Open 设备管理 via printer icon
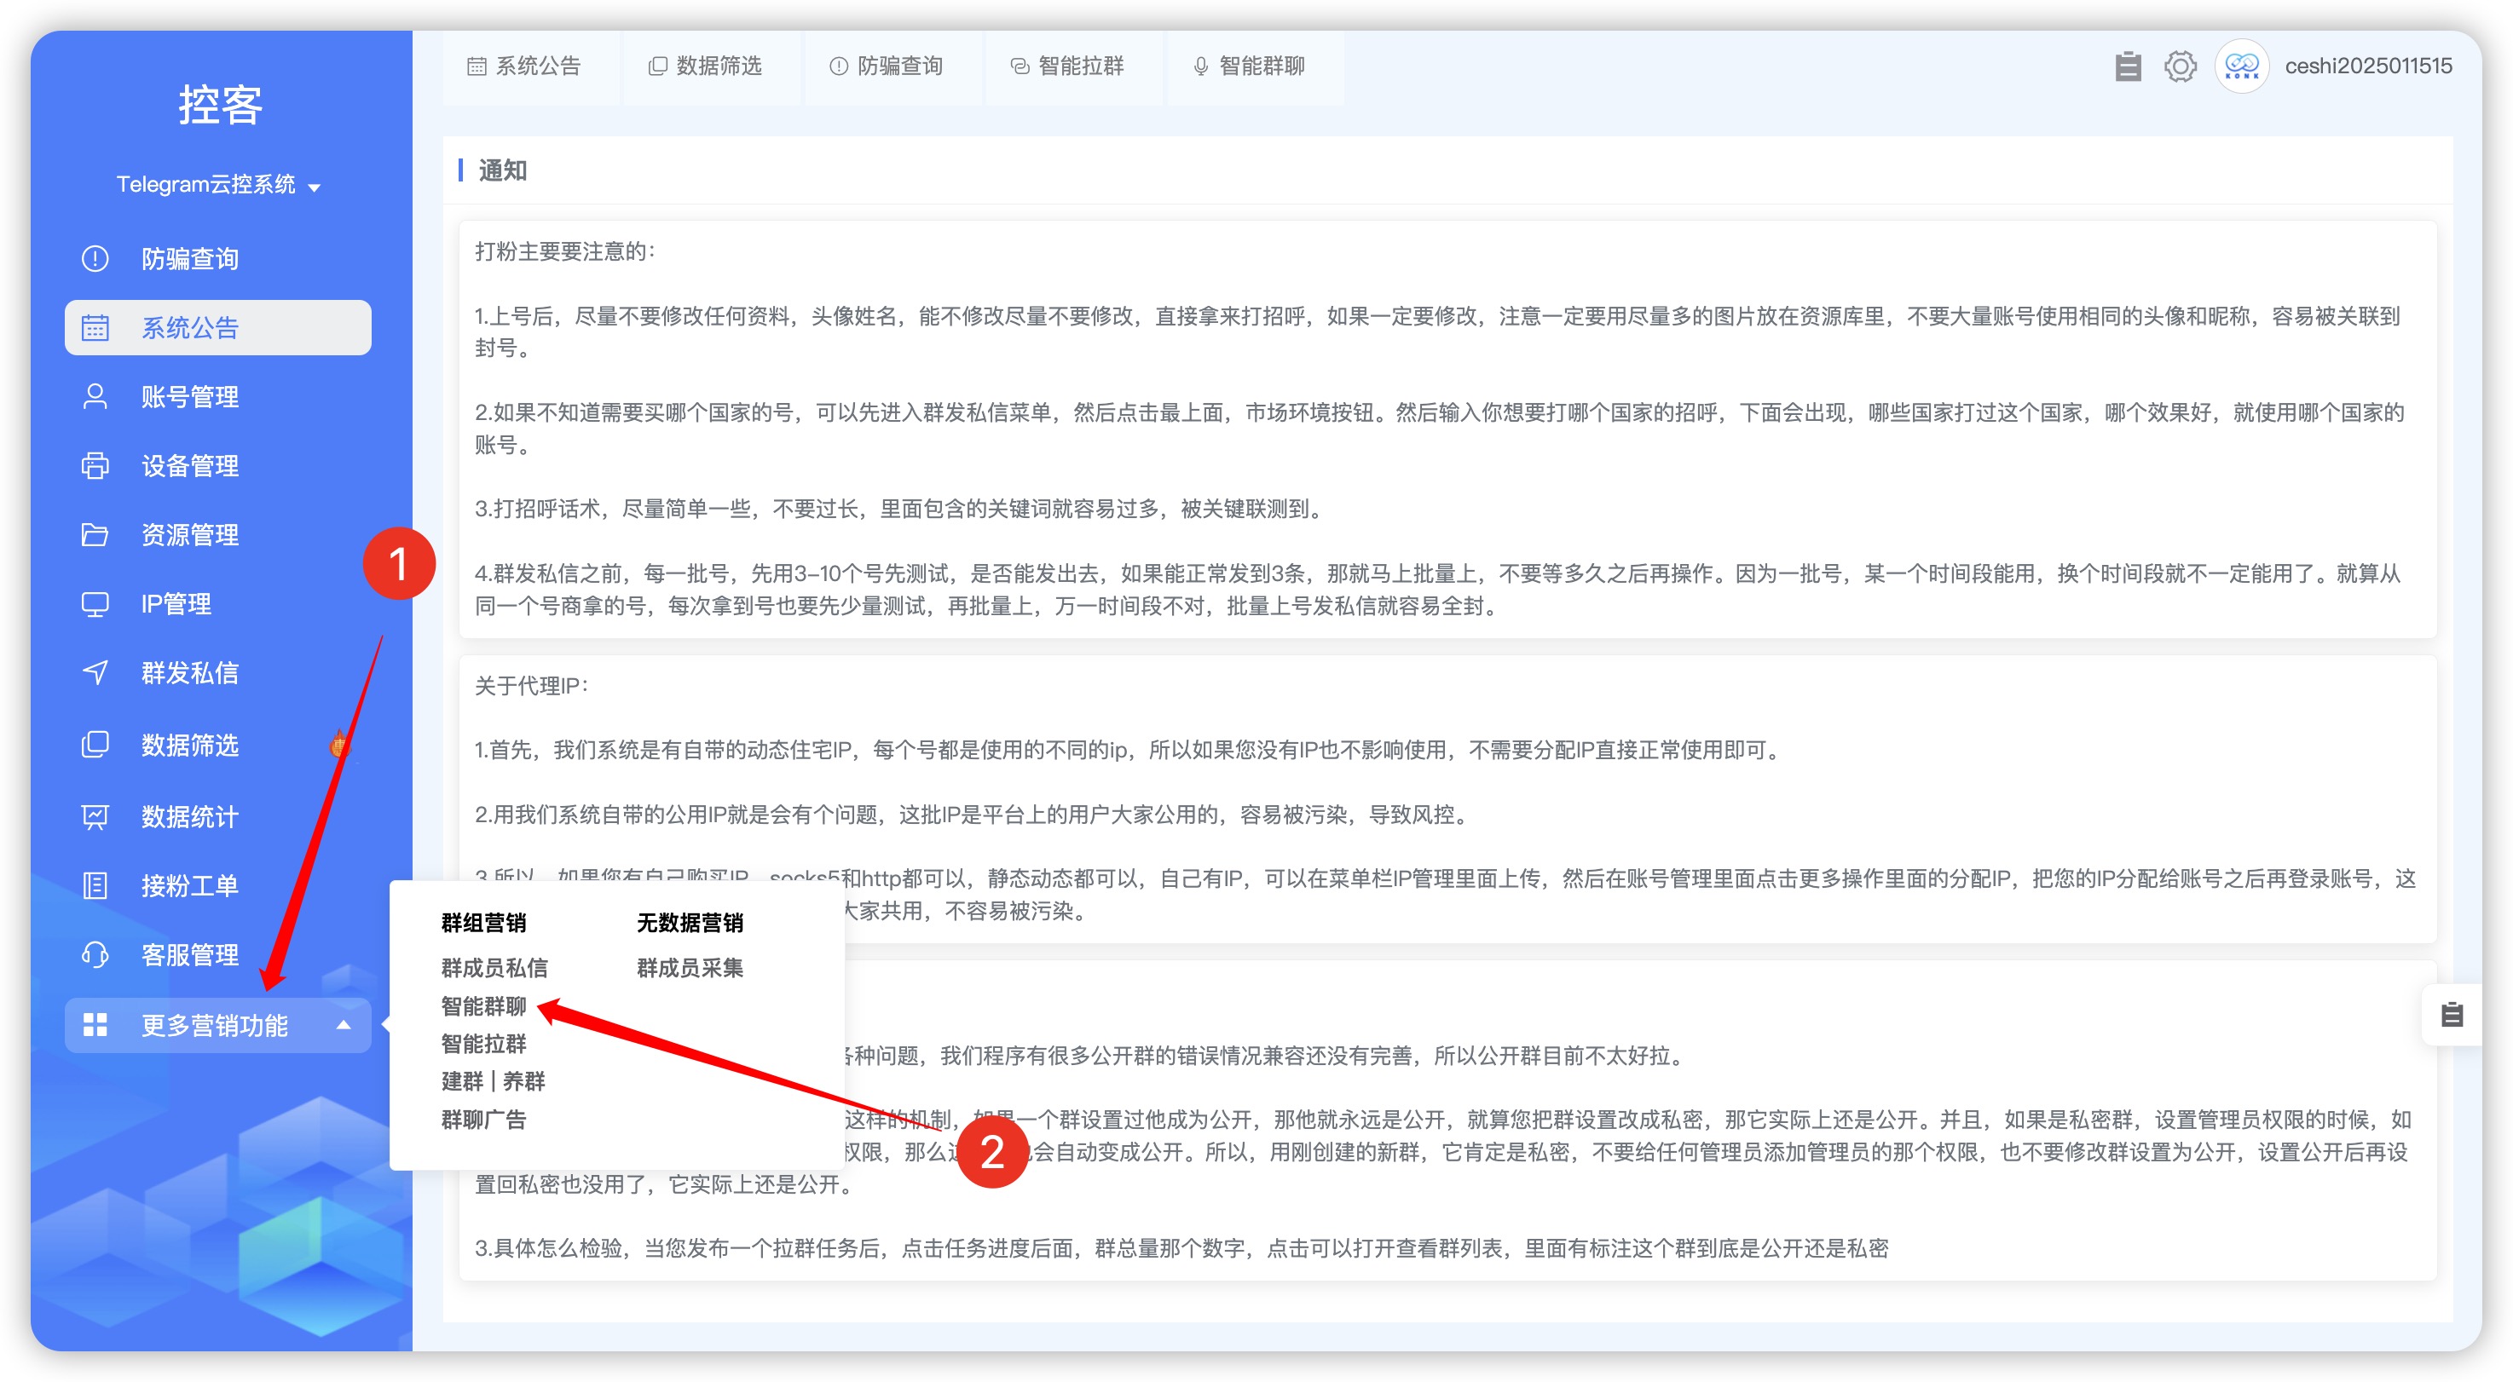 pos(95,466)
